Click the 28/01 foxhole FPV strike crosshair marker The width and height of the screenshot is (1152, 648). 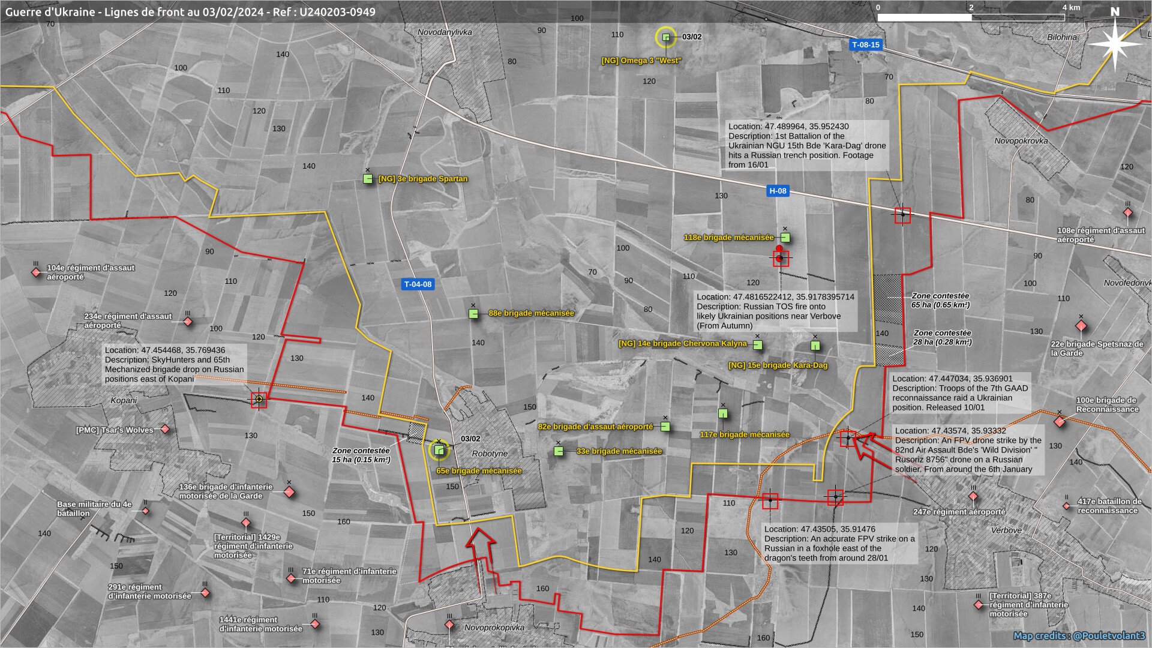pos(770,501)
